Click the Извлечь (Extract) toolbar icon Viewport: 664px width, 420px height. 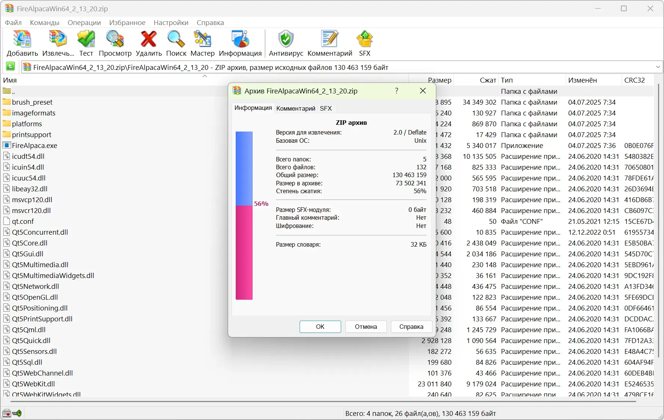pos(58,39)
